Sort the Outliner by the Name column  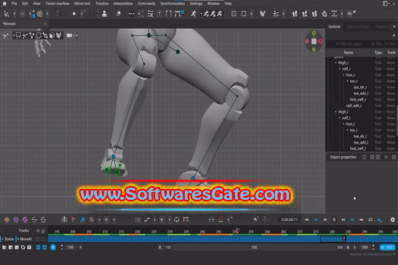pyautogui.click(x=348, y=53)
